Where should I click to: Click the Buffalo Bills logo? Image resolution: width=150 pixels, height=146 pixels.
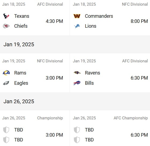[x=77, y=83]
